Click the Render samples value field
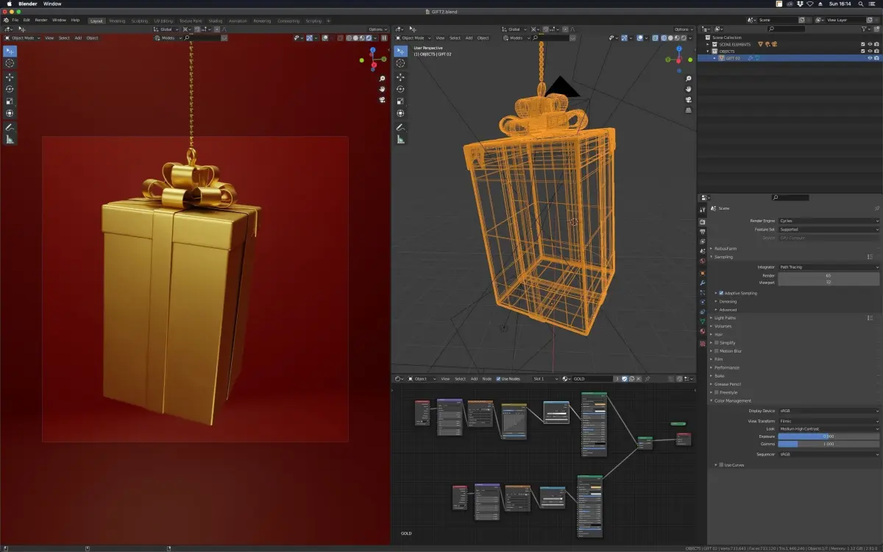 click(x=829, y=275)
